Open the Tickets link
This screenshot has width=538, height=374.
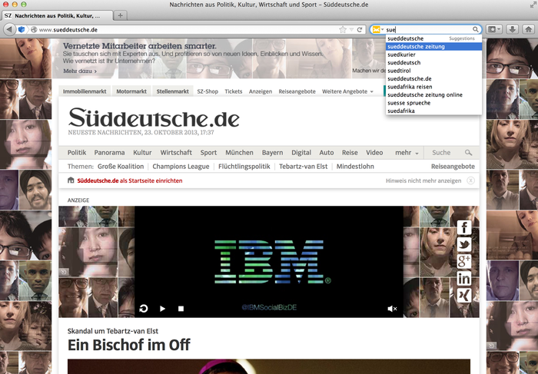pyautogui.click(x=234, y=91)
